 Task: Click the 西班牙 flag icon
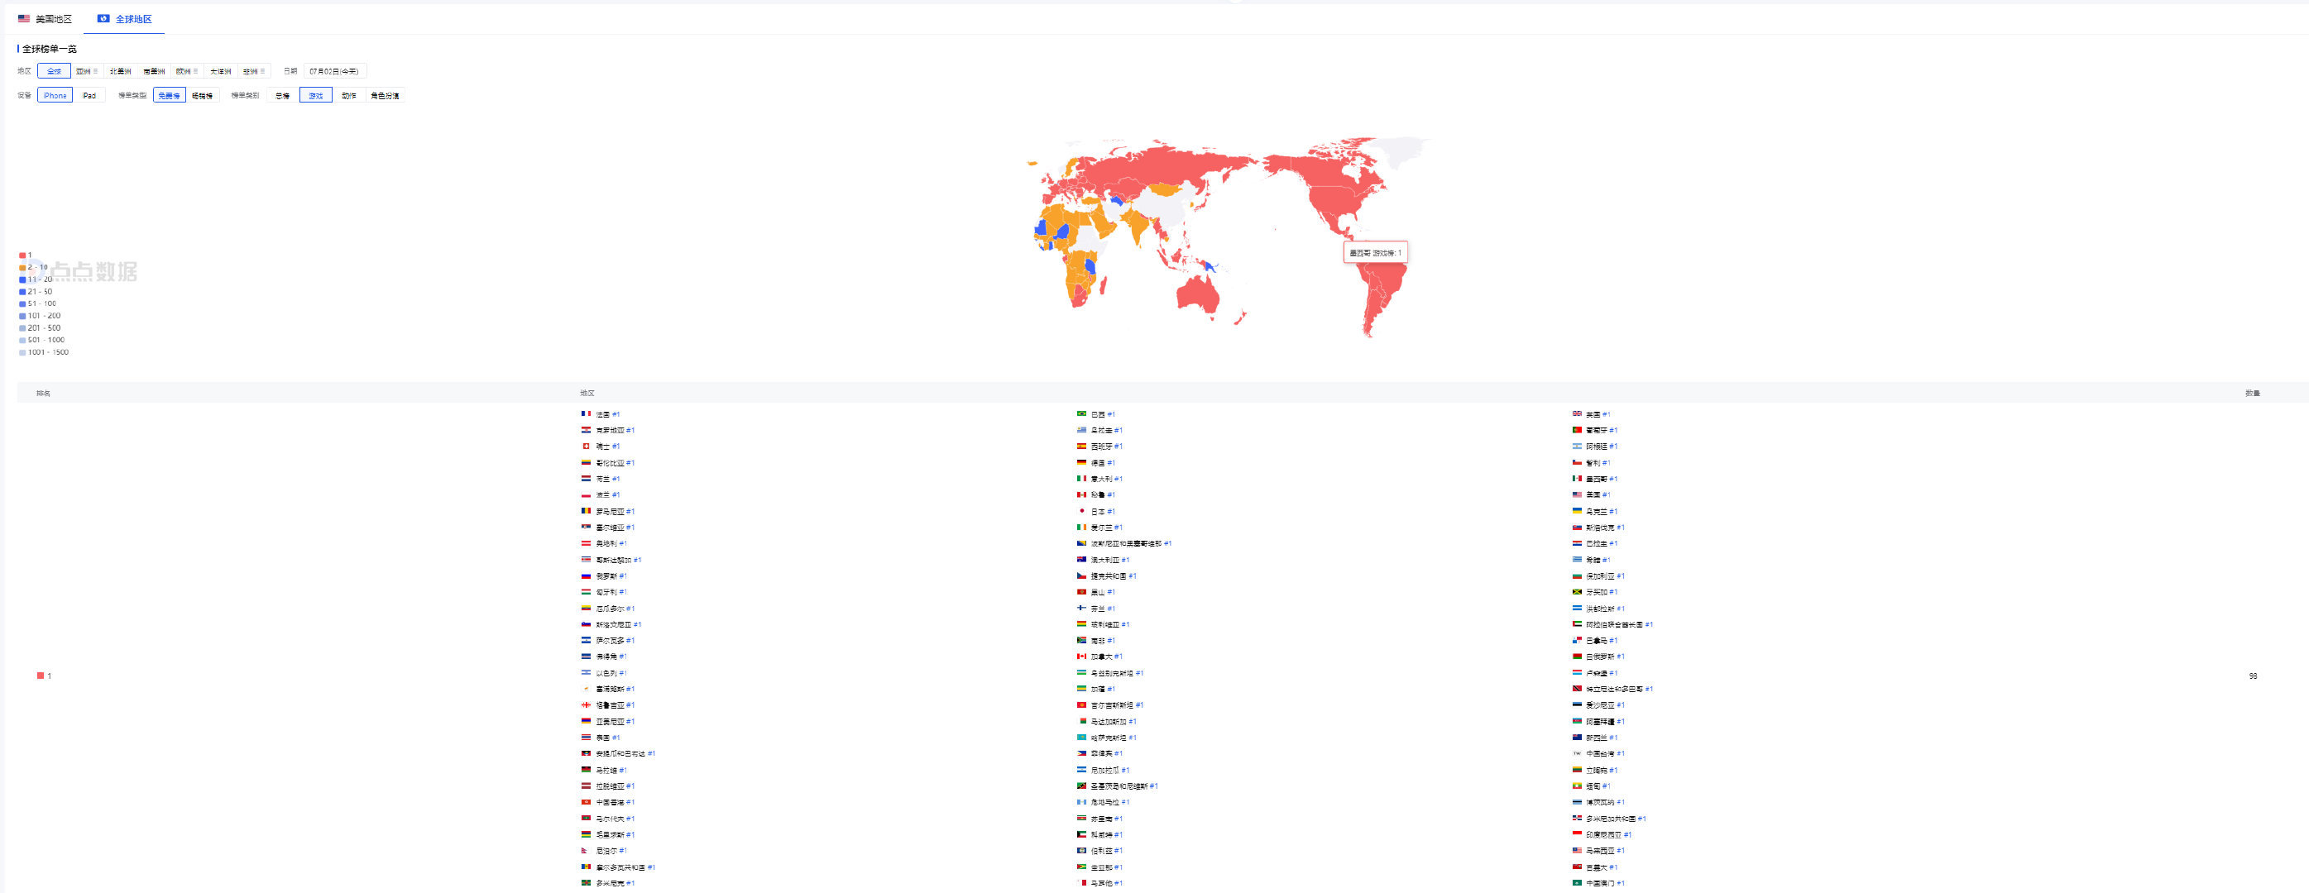1081,446
